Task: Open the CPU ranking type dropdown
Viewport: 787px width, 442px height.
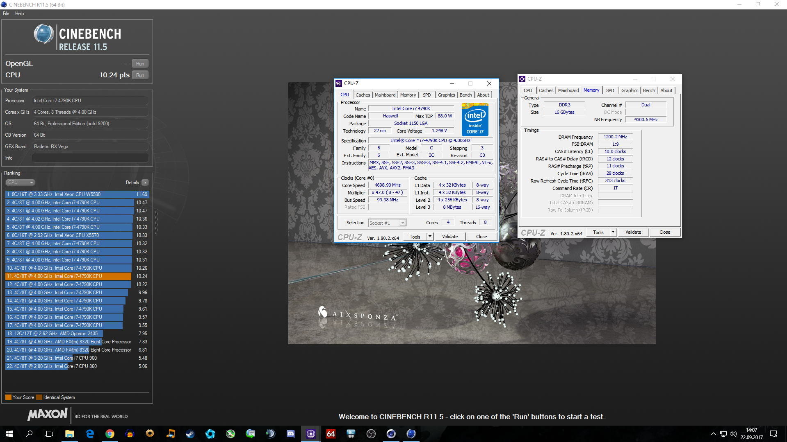Action: click(20, 183)
